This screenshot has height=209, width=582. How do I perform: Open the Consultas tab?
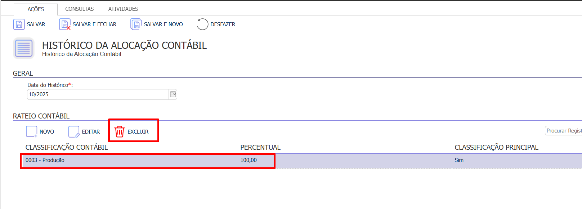79,9
